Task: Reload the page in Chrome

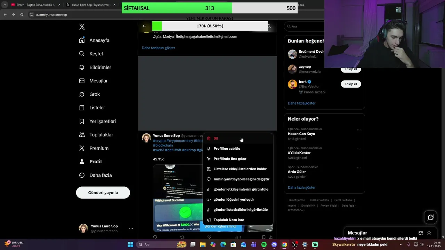Action: coord(22,15)
